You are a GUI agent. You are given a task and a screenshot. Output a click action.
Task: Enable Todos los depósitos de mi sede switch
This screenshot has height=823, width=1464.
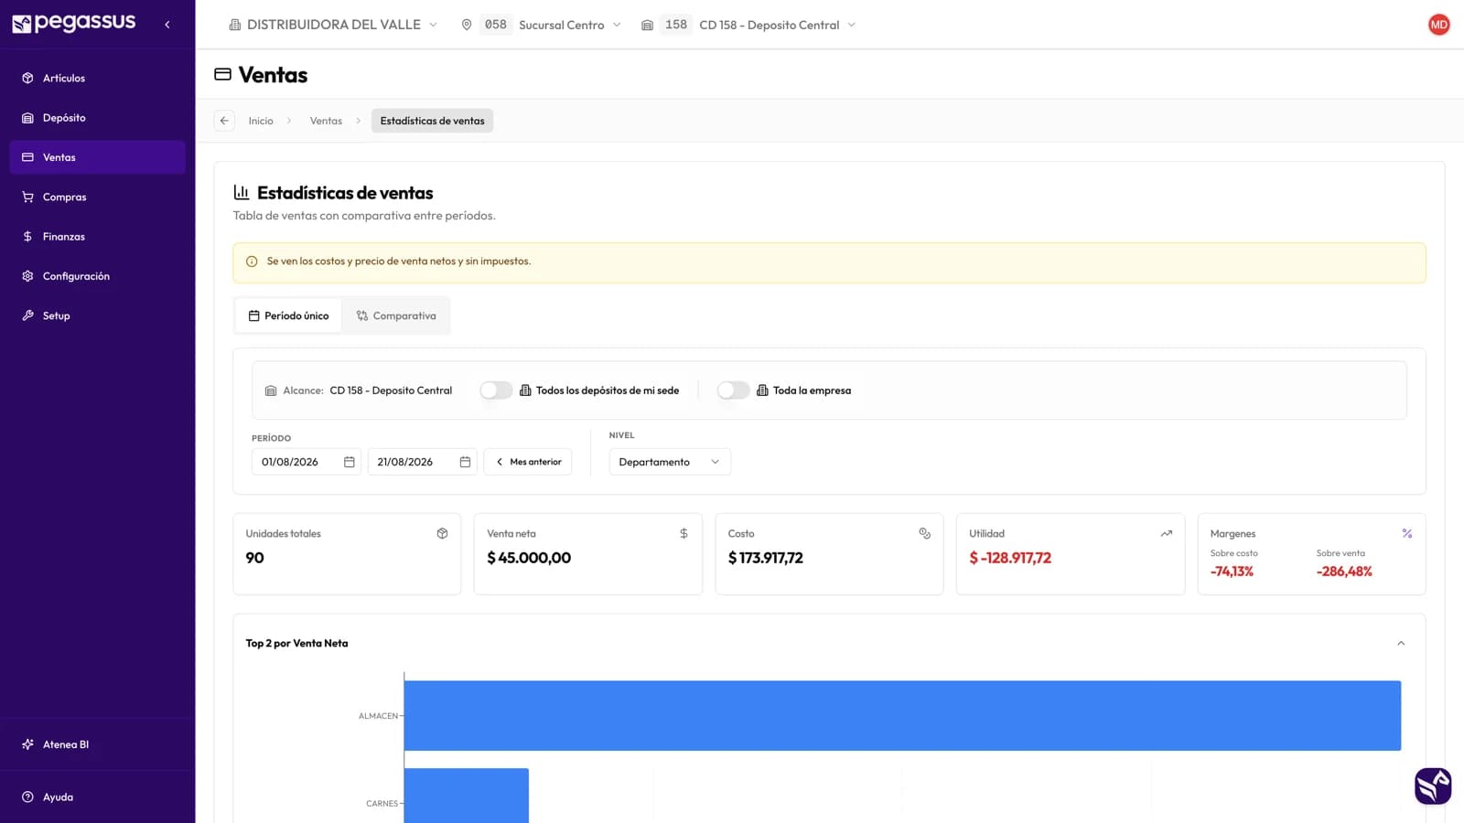coord(496,390)
